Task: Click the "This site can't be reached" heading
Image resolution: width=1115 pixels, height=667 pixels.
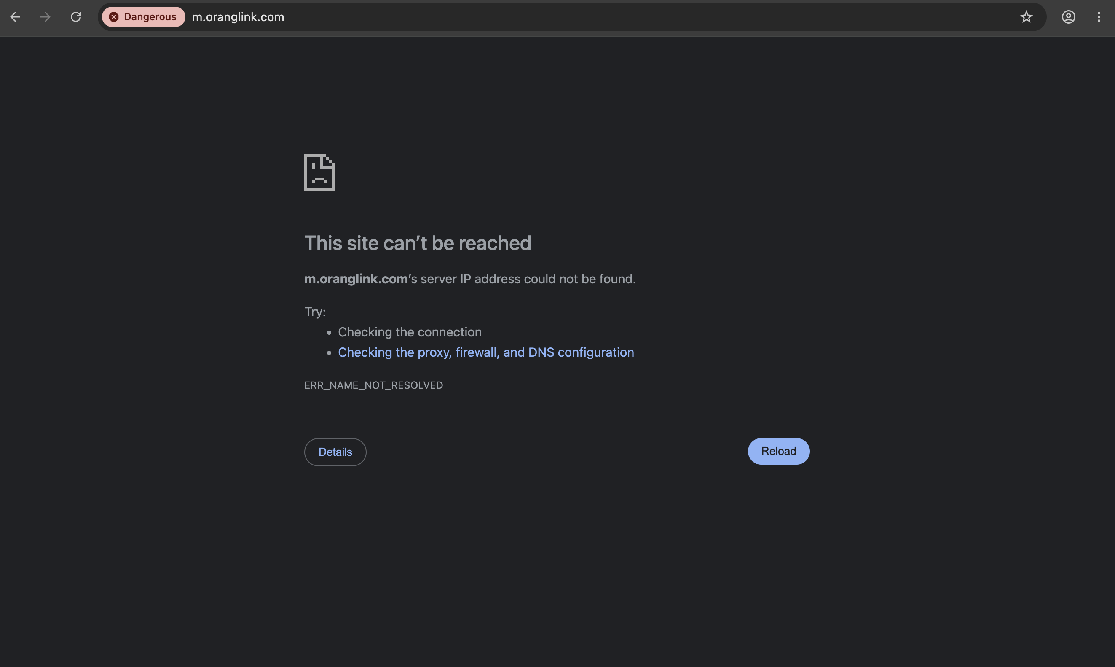Action: [x=418, y=243]
